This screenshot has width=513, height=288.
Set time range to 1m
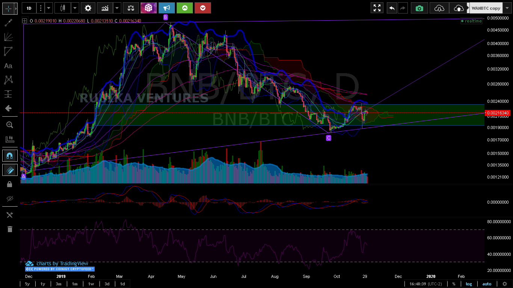click(75, 284)
